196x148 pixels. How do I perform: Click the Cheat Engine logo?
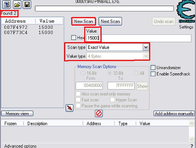coord(186,11)
